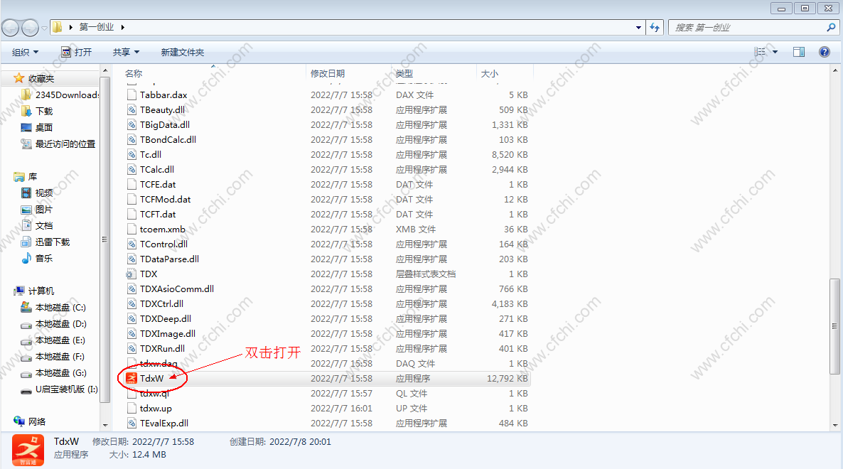The width and height of the screenshot is (843, 469).
Task: Select 本地磁盘 (G:) drive
Action: click(x=53, y=373)
